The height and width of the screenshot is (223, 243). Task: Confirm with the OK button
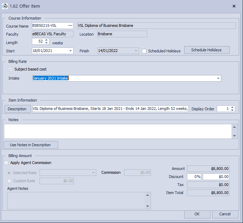(x=197, y=214)
